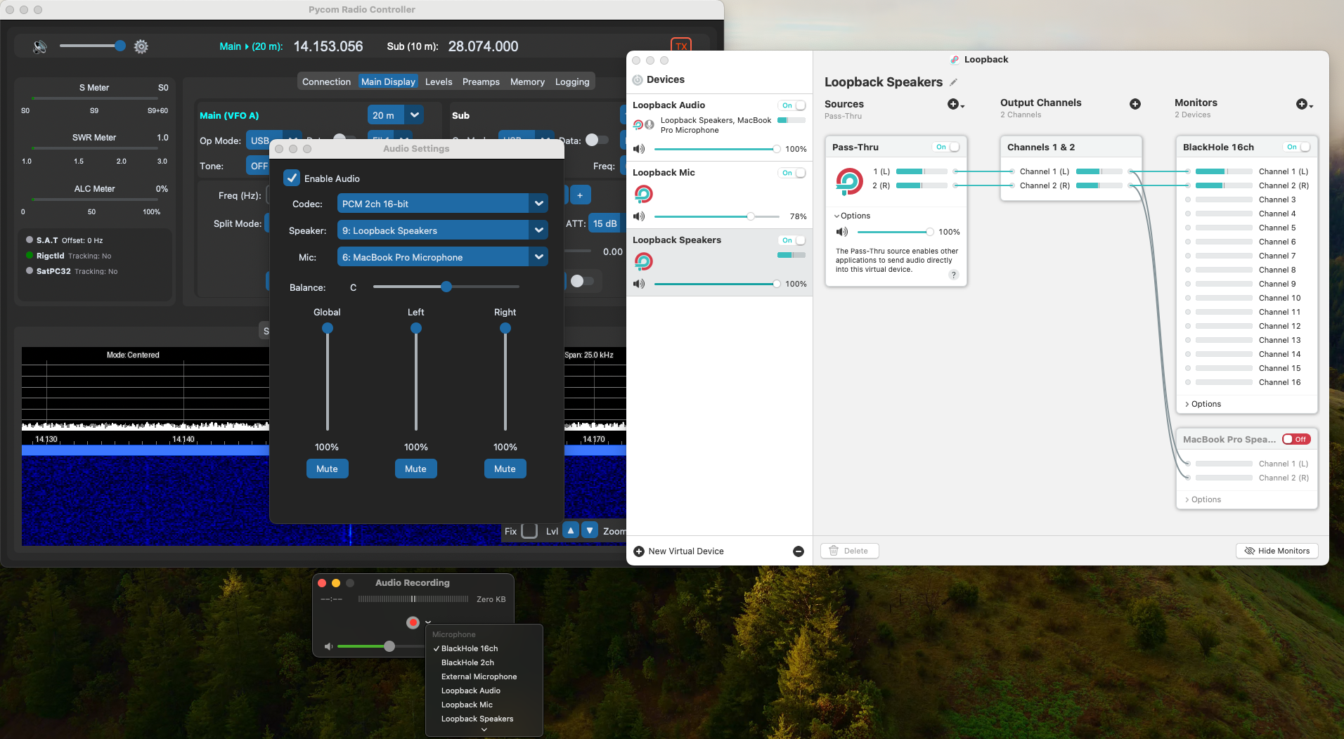Click Pass-Thru help question mark
This screenshot has width=1344, height=739.
coord(954,275)
